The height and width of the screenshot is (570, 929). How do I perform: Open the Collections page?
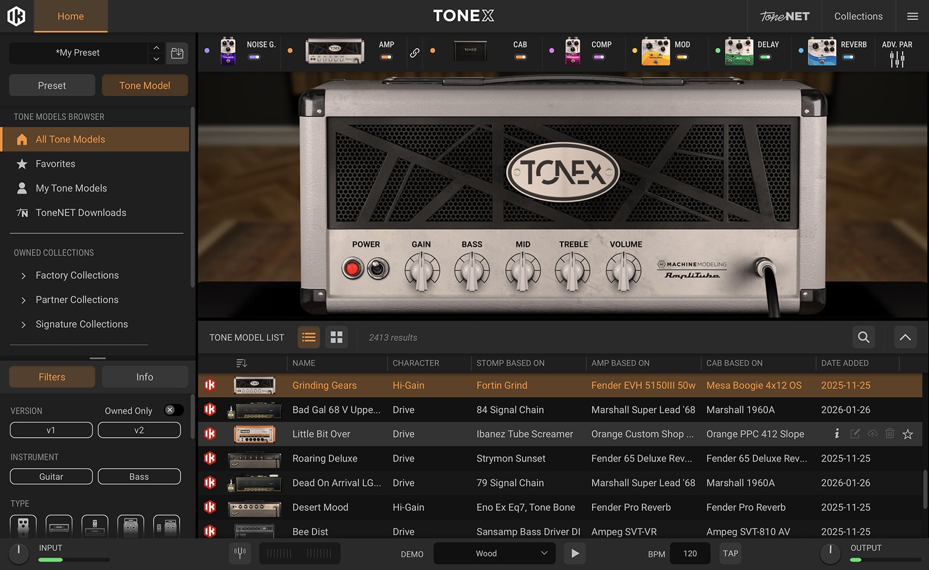858,16
